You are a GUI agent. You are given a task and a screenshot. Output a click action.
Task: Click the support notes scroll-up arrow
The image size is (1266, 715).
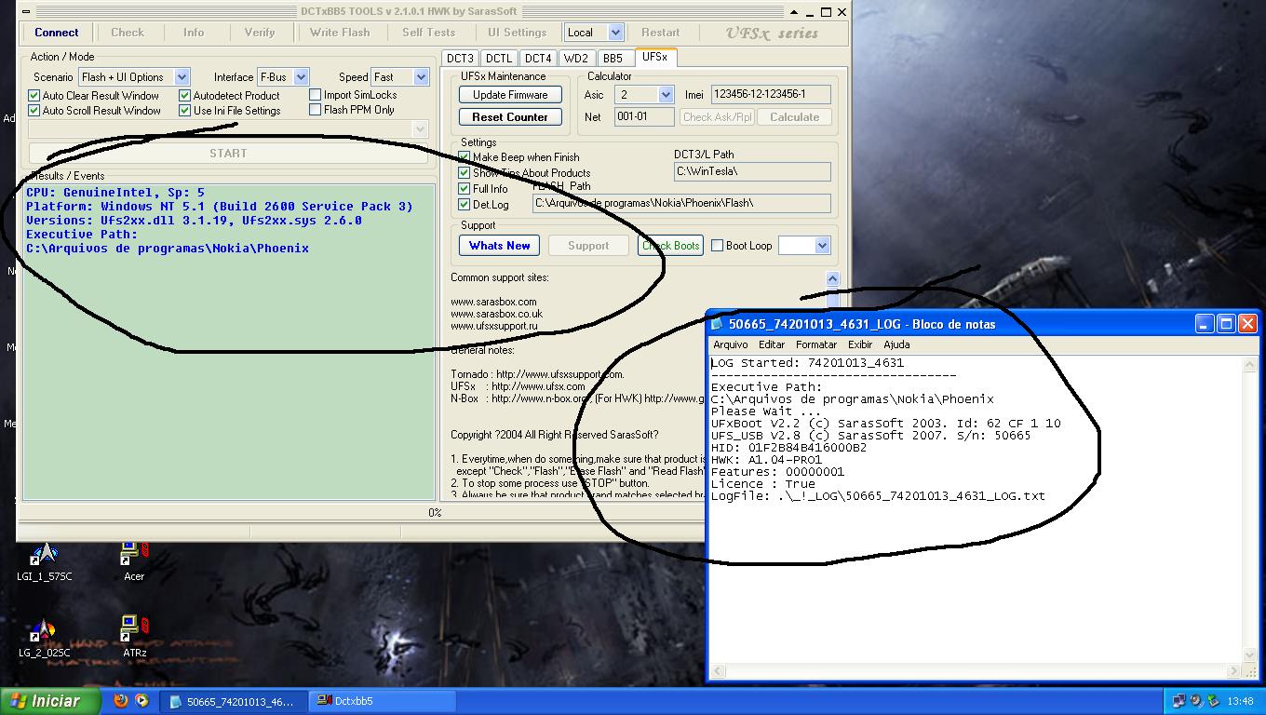coord(832,278)
